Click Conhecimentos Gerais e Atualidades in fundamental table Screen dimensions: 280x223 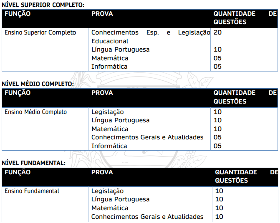tap(147, 216)
